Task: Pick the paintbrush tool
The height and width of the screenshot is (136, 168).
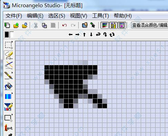Action: coord(8,75)
